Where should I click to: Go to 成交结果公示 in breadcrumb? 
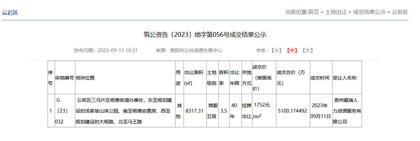(x=369, y=12)
